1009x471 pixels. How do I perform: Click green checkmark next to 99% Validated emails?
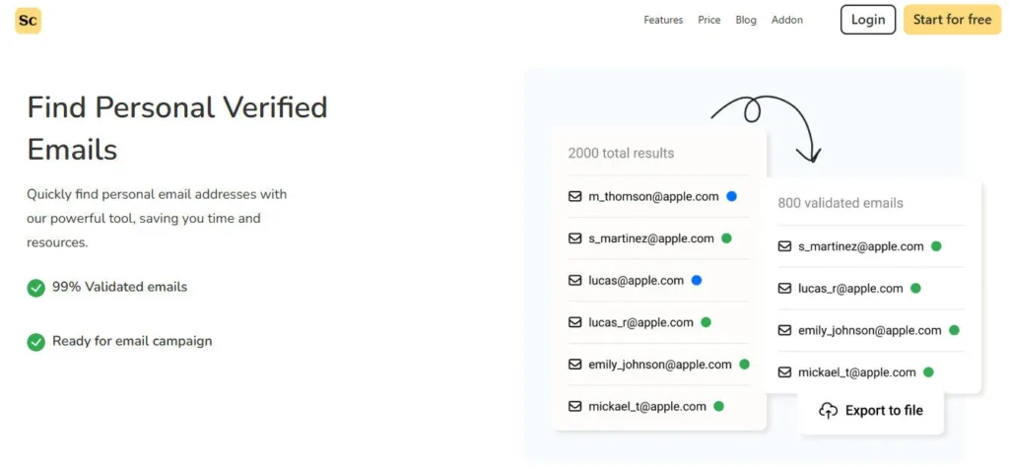pos(36,288)
